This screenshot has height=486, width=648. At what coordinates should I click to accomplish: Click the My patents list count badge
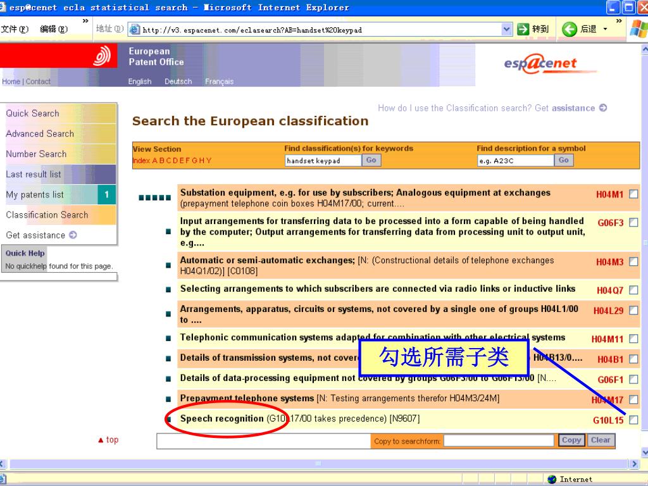pos(106,194)
